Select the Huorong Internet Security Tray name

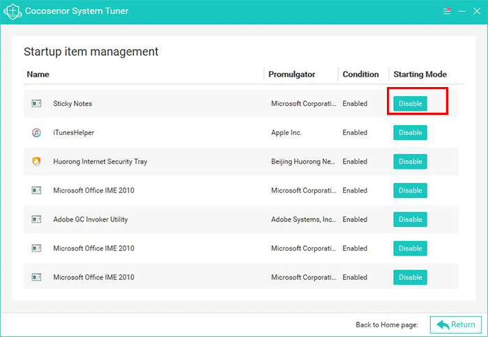100,162
